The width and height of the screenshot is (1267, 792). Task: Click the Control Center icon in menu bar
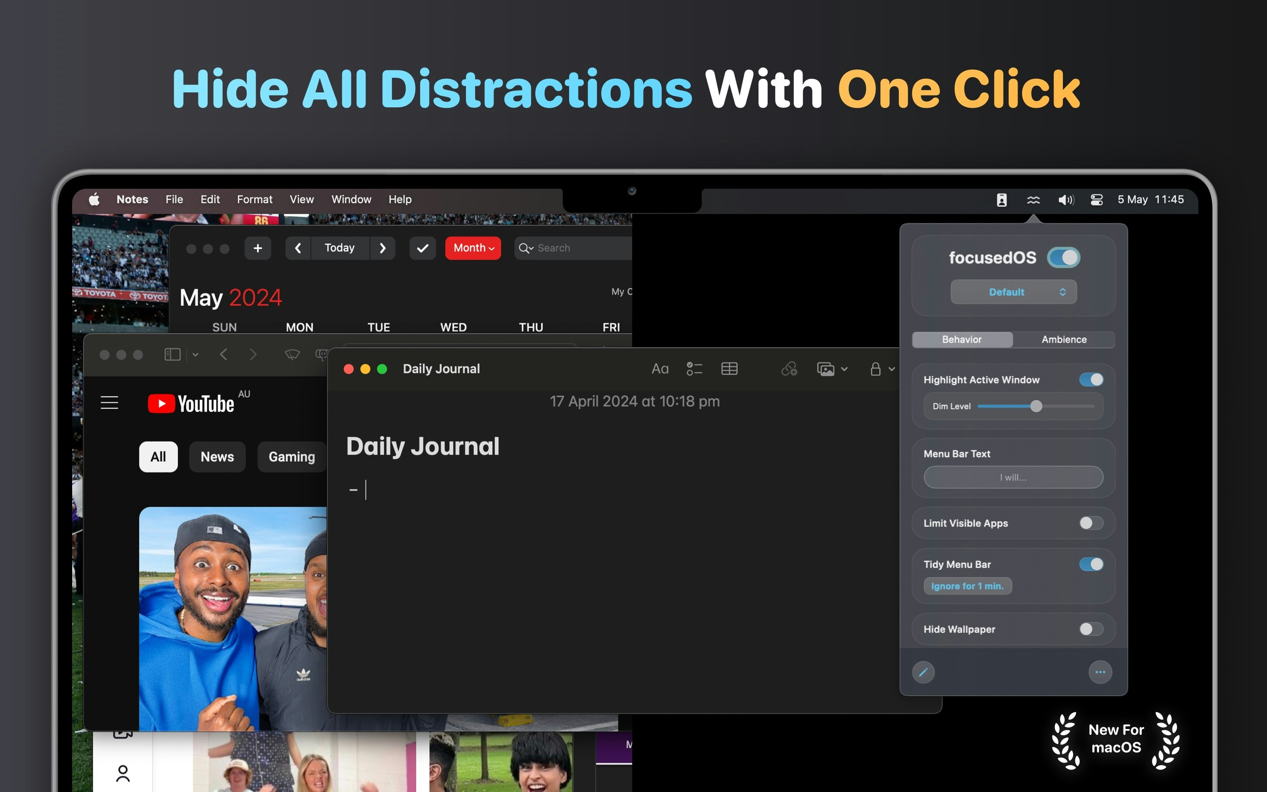(x=1096, y=200)
